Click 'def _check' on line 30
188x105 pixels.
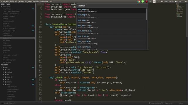coord(56,78)
